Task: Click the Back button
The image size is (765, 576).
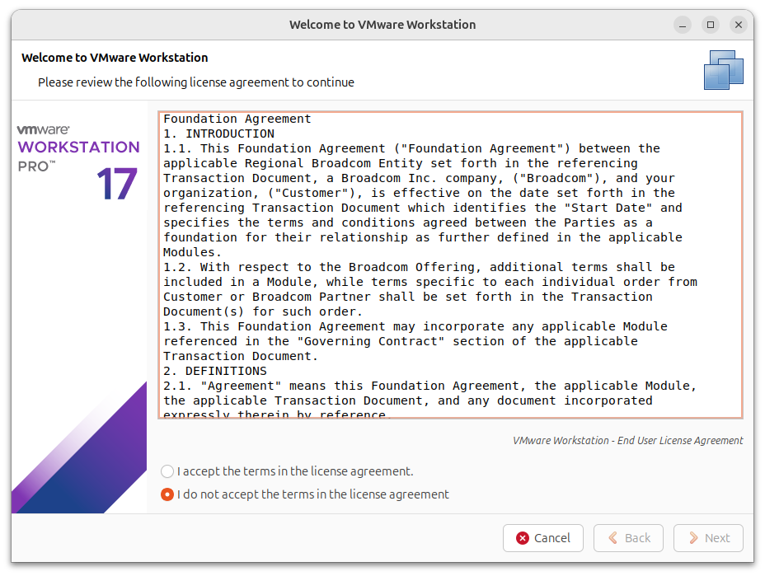Action: tap(628, 538)
